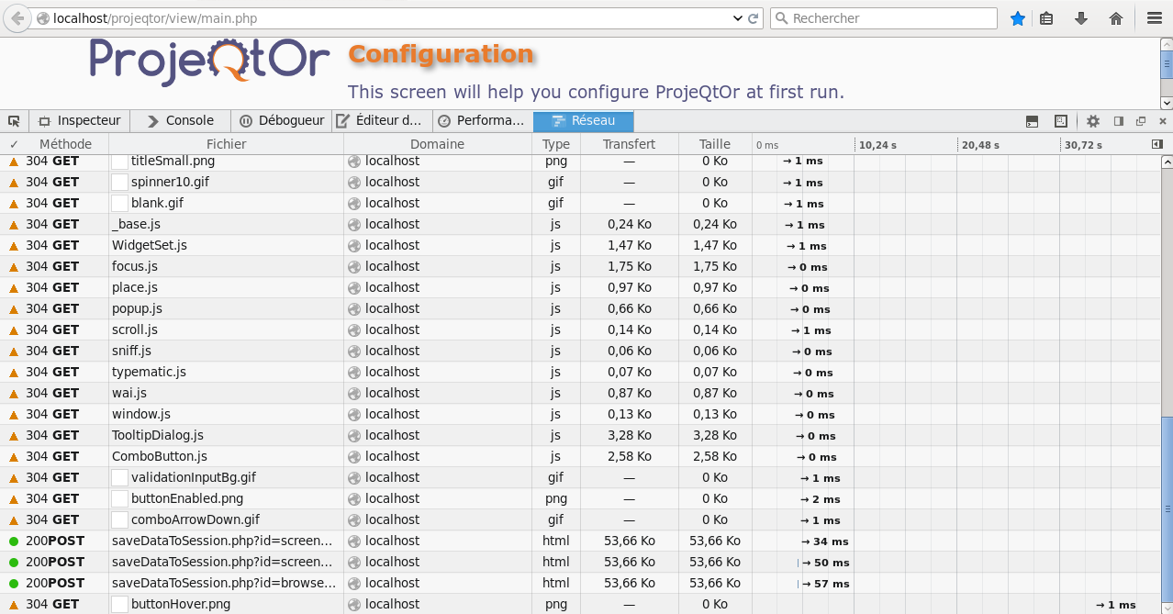Activate the element picker tool

[14, 121]
